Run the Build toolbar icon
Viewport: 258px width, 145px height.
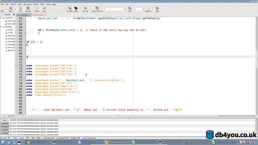point(76,9)
